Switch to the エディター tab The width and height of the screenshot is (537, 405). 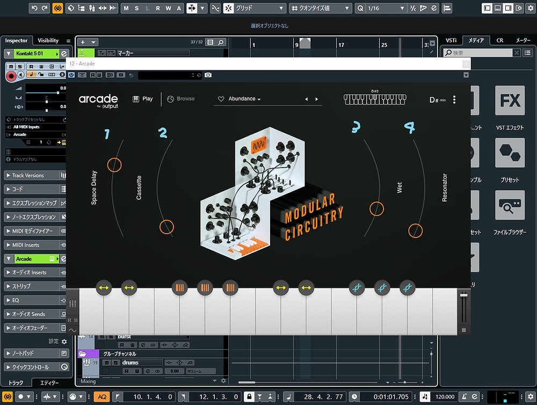pyautogui.click(x=49, y=383)
